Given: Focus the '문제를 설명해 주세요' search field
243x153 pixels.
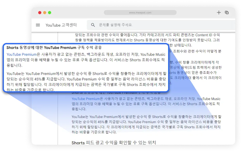Looking at the screenshot, I should point(161,25).
